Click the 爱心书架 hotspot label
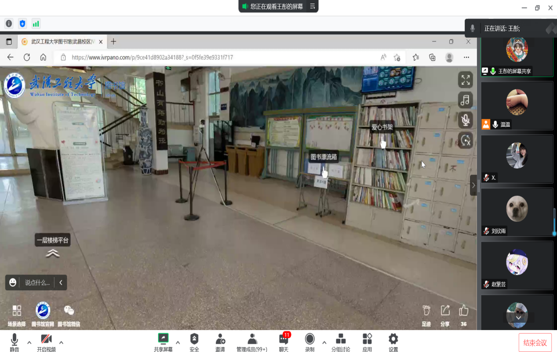 click(x=382, y=127)
